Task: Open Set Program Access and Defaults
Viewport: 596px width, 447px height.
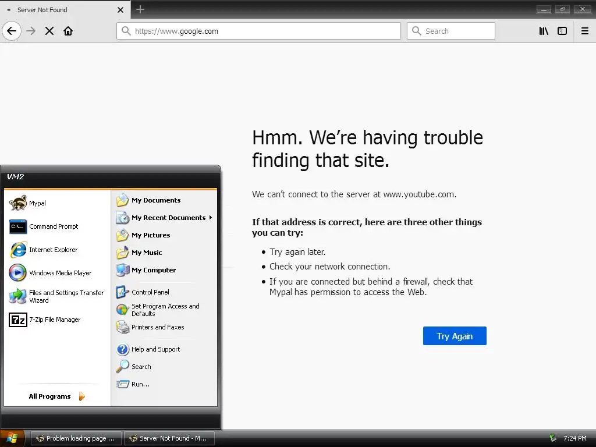Action: click(164, 310)
